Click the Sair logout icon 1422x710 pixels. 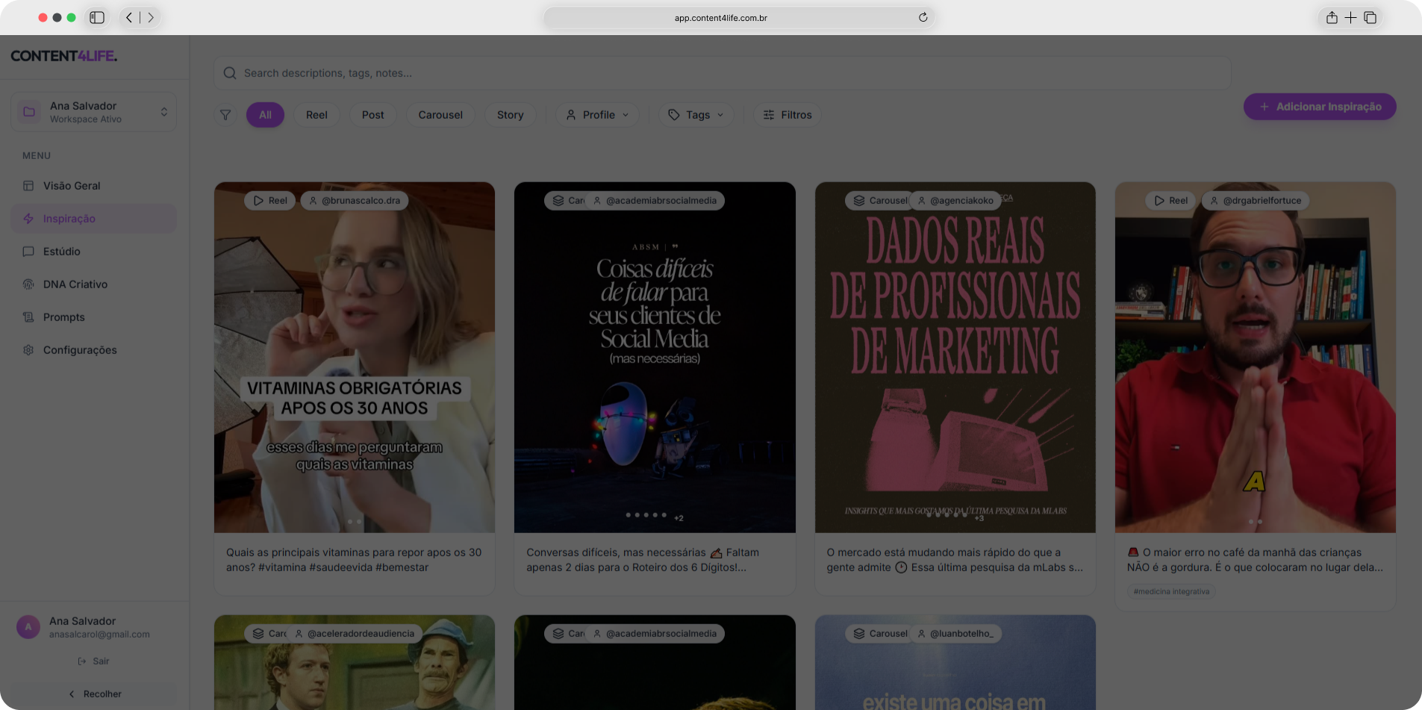[82, 661]
